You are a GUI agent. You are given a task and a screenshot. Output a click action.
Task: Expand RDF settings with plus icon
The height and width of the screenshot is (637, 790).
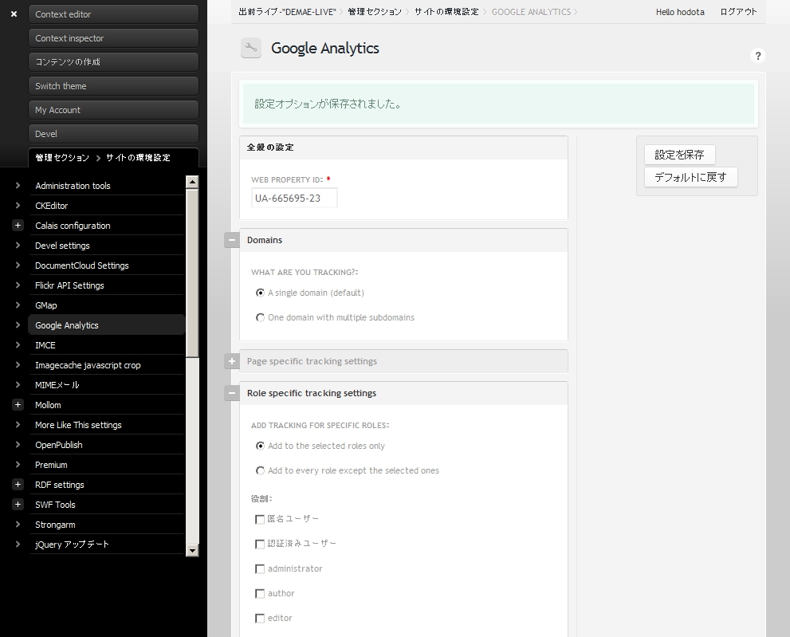click(18, 485)
